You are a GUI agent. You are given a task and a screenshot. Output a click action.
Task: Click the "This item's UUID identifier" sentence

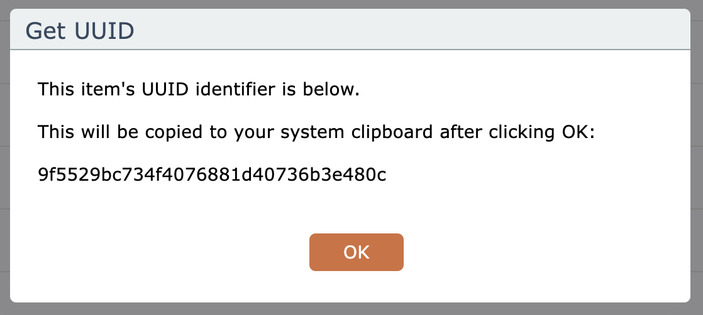[198, 89]
